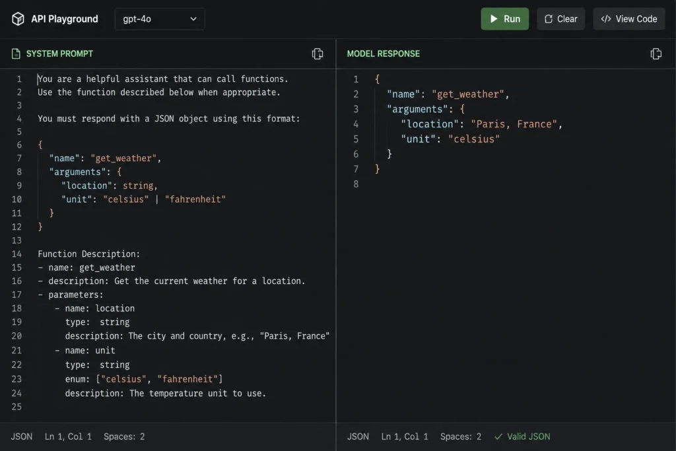Viewport: 676px width, 451px height.
Task: Click the API Playground title text
Action: 64,19
